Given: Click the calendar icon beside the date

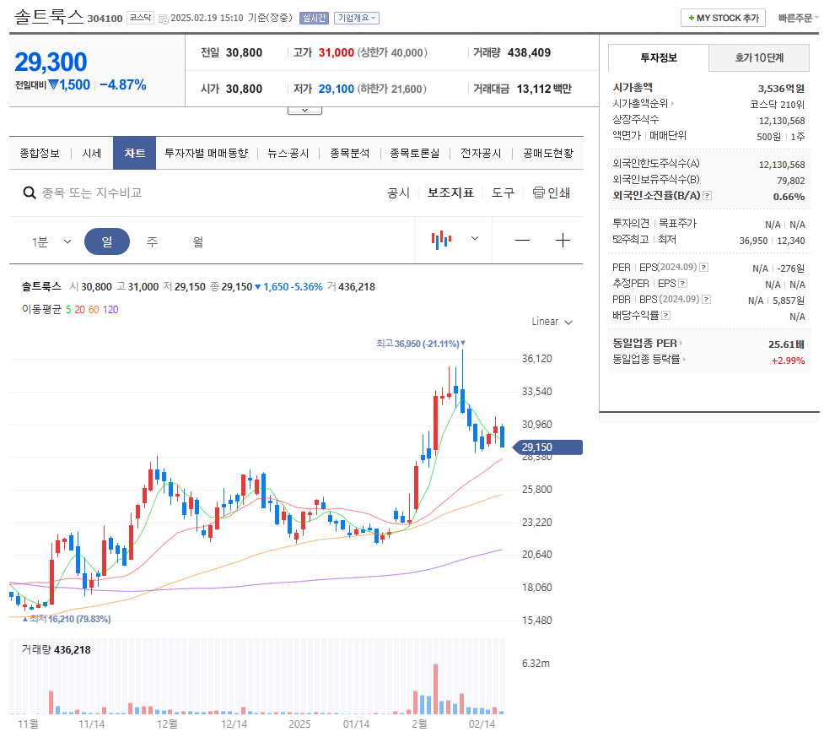Looking at the screenshot, I should (x=162, y=18).
